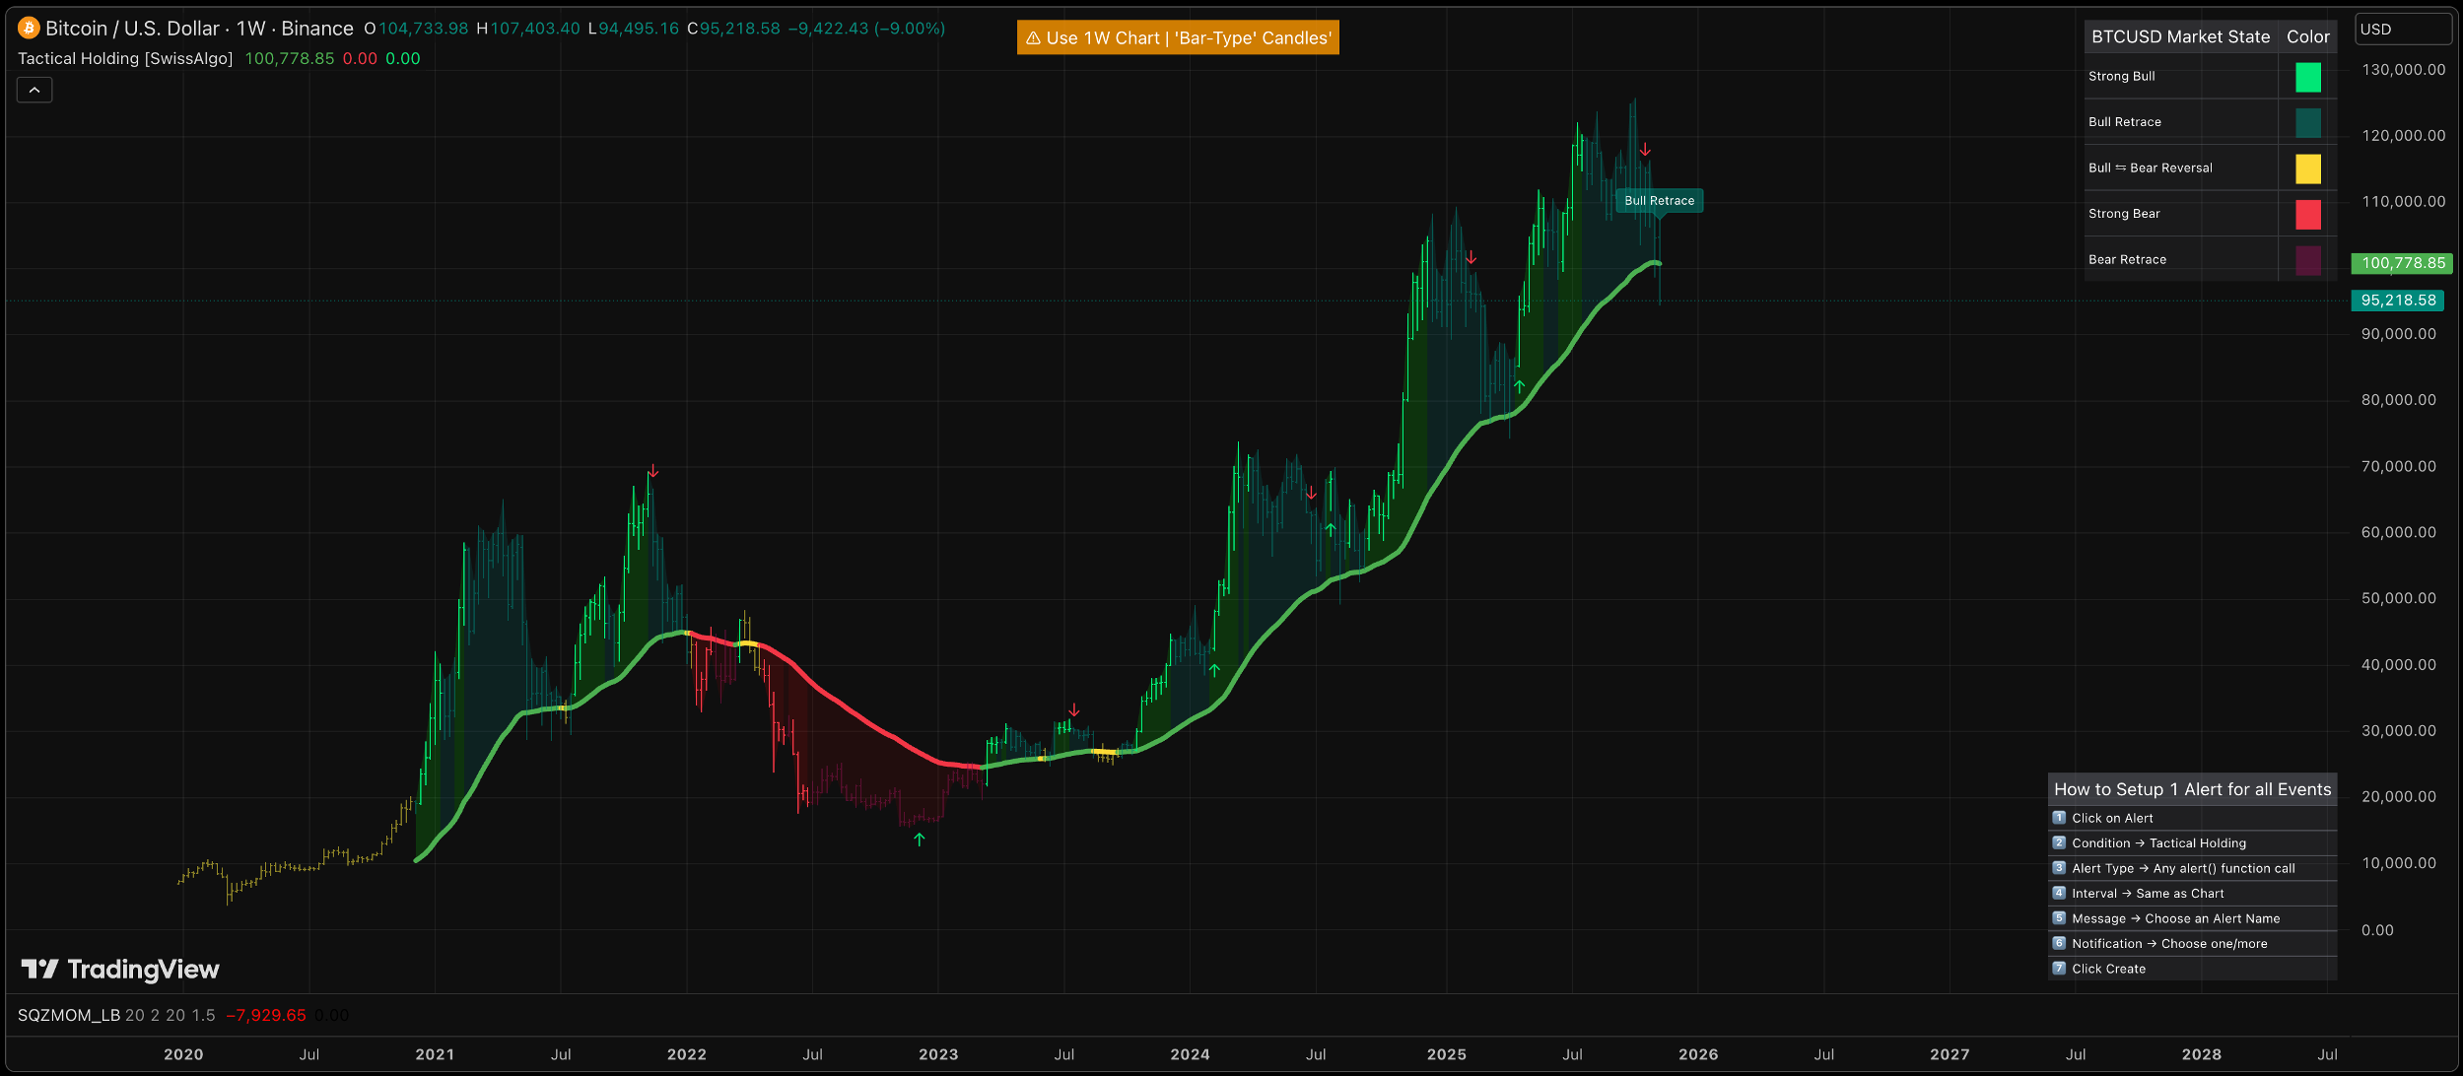Image resolution: width=2464 pixels, height=1076 pixels.
Task: Open the USD currency selector
Action: [2402, 30]
